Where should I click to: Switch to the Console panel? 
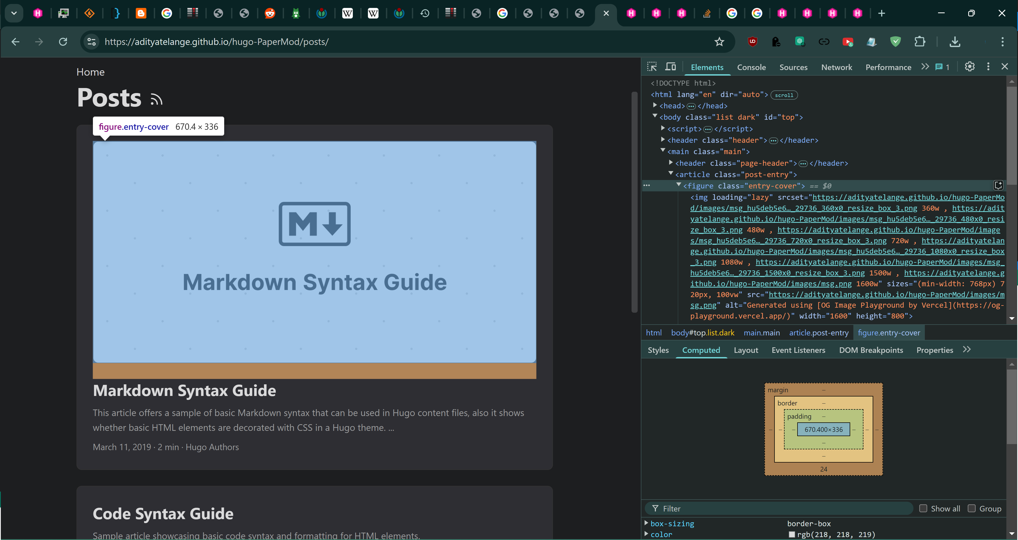click(x=751, y=67)
